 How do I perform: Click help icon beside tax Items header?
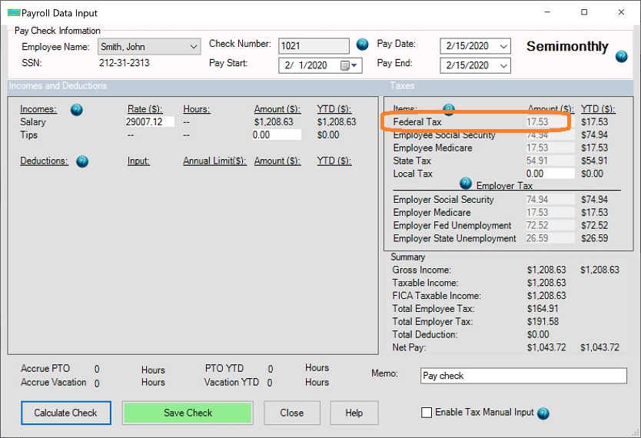coord(449,109)
